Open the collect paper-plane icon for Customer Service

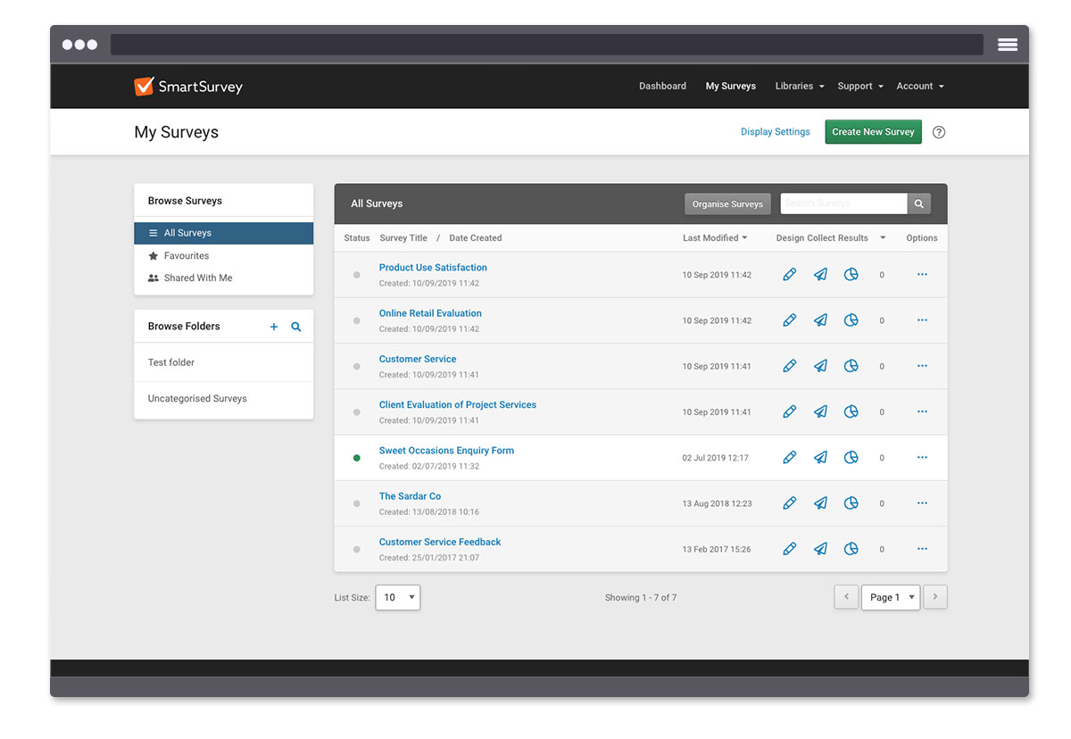820,366
